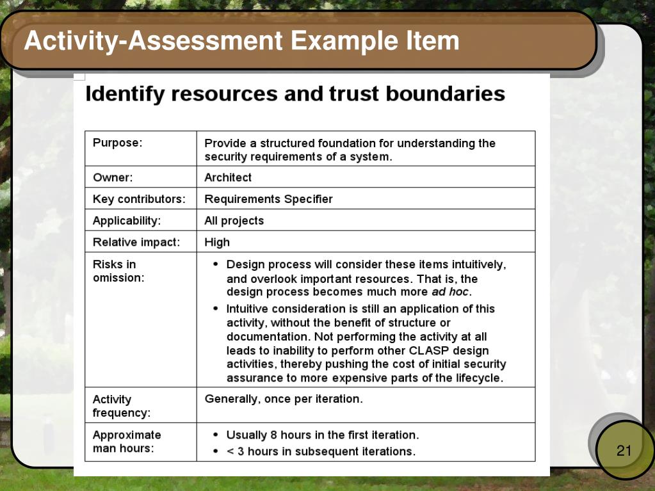Click the slide number 21 circle
This screenshot has height=491, width=655.
(623, 449)
